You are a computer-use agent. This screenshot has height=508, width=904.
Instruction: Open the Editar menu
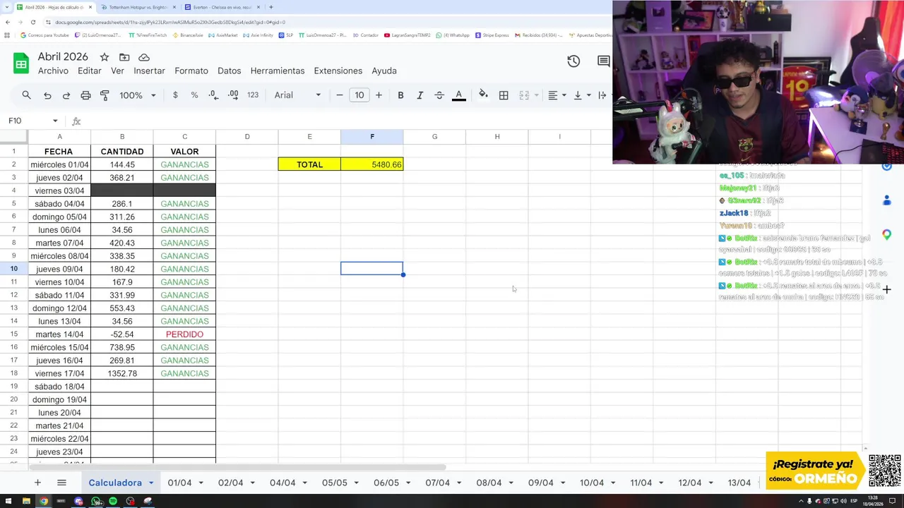coord(90,71)
